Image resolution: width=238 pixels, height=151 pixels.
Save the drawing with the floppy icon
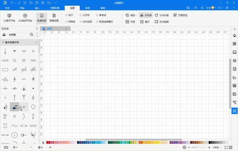(x=37, y=3)
